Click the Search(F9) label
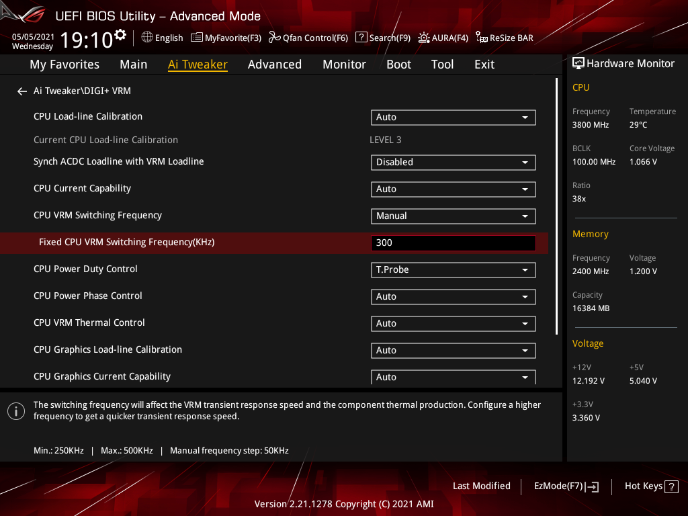Image resolution: width=688 pixels, height=516 pixels. coord(390,38)
